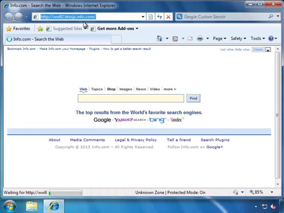The width and height of the screenshot is (284, 213).
Task: Select the Video search tab
Action: [155, 89]
